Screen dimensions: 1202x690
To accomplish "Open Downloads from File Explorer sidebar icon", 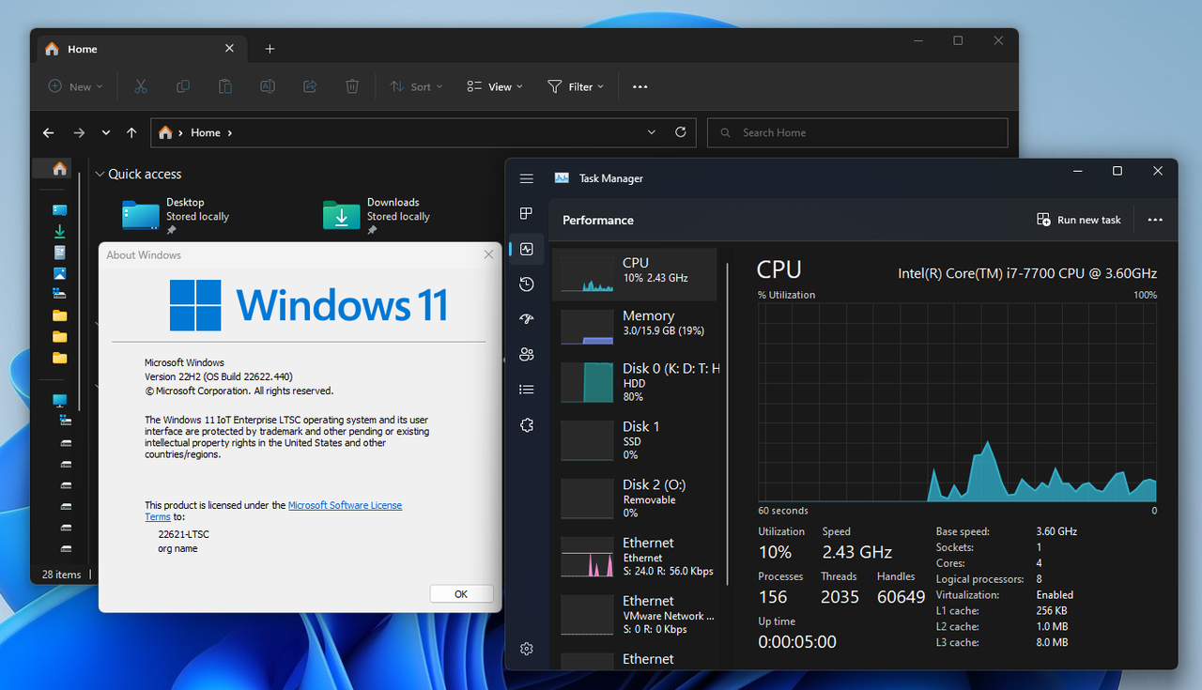I will pyautogui.click(x=60, y=231).
